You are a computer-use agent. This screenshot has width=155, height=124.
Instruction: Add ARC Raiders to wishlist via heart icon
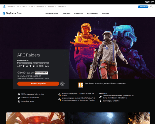(62, 84)
